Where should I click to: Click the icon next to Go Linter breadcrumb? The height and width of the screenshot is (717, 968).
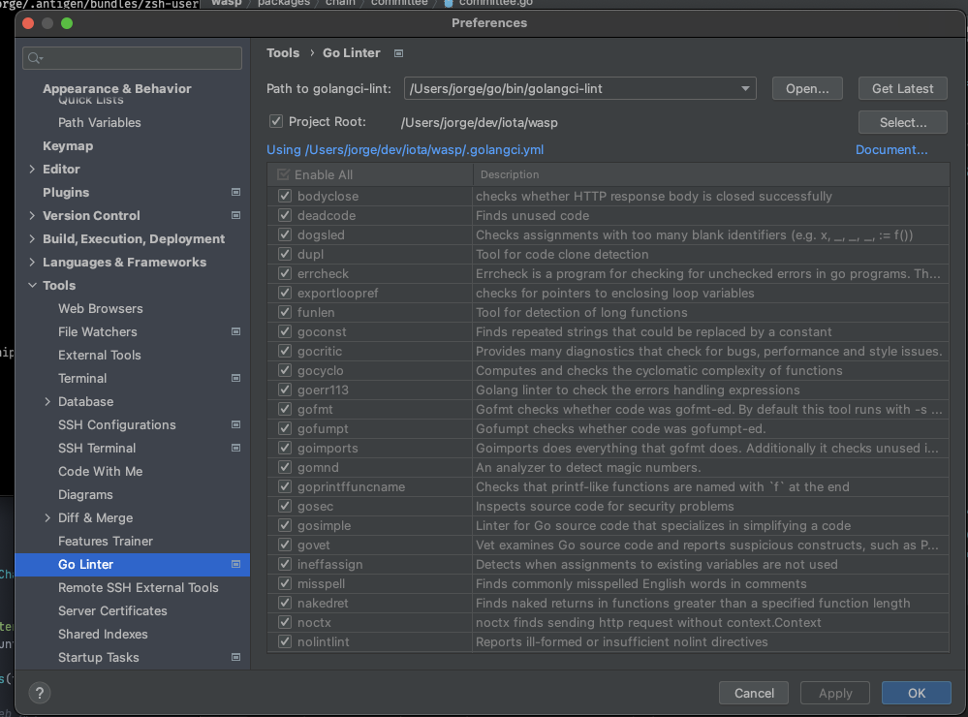[x=399, y=53]
